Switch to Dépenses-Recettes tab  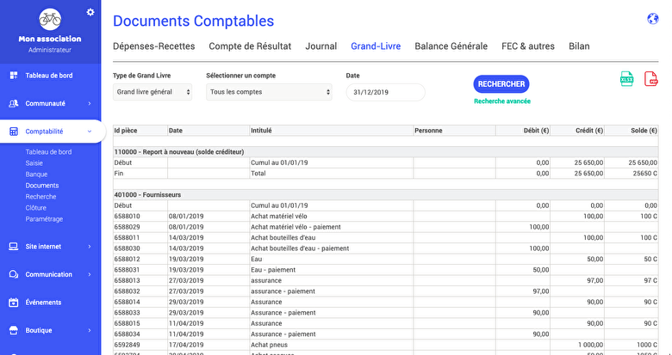pos(154,46)
